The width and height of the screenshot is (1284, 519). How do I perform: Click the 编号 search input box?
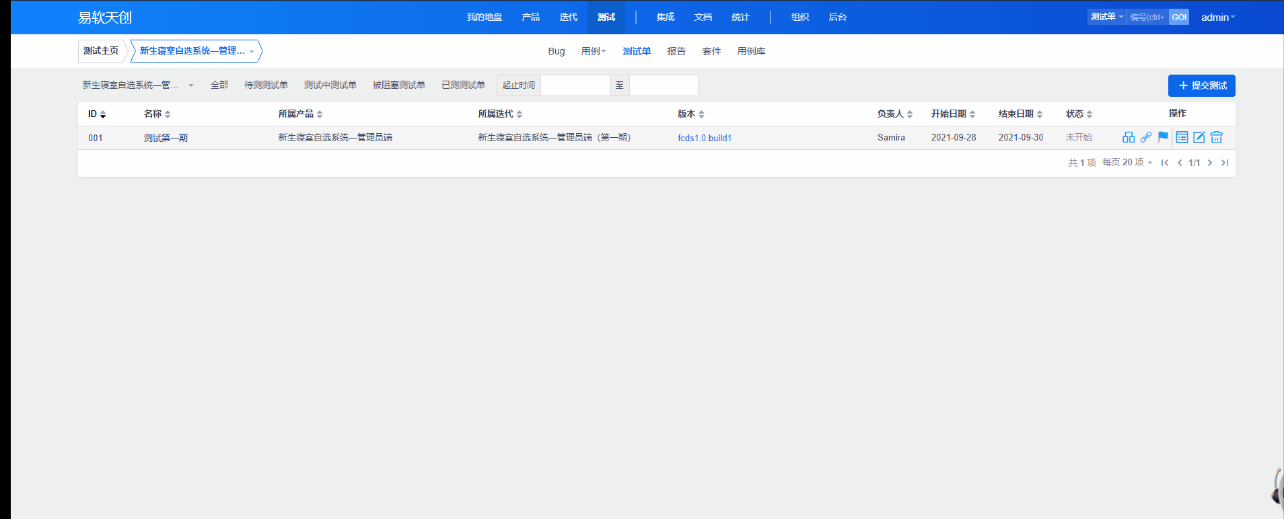pos(1147,17)
